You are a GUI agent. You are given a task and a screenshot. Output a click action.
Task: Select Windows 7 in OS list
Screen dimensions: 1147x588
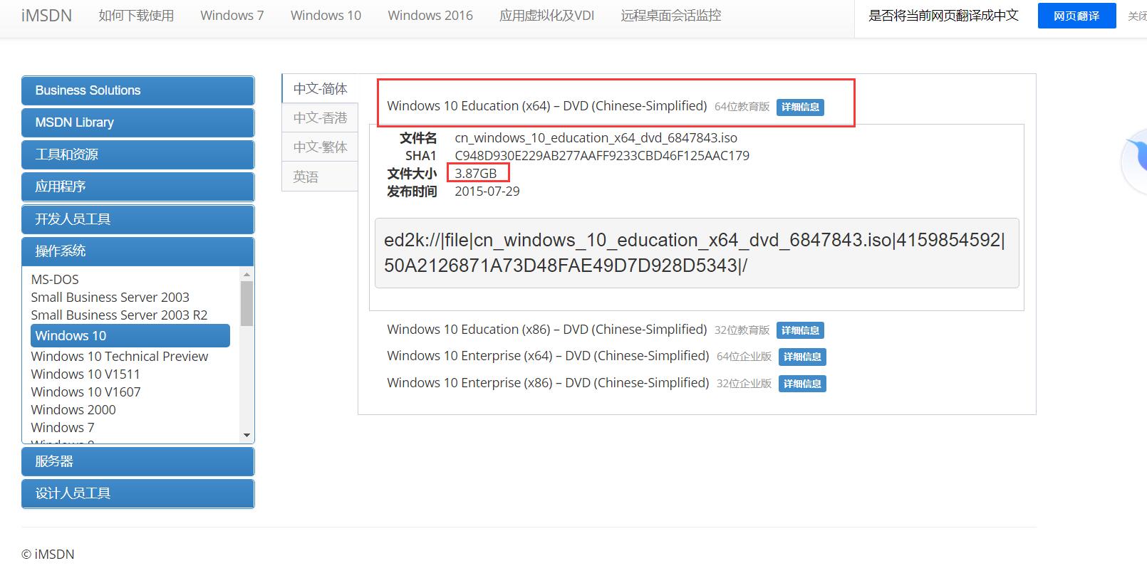pos(63,428)
